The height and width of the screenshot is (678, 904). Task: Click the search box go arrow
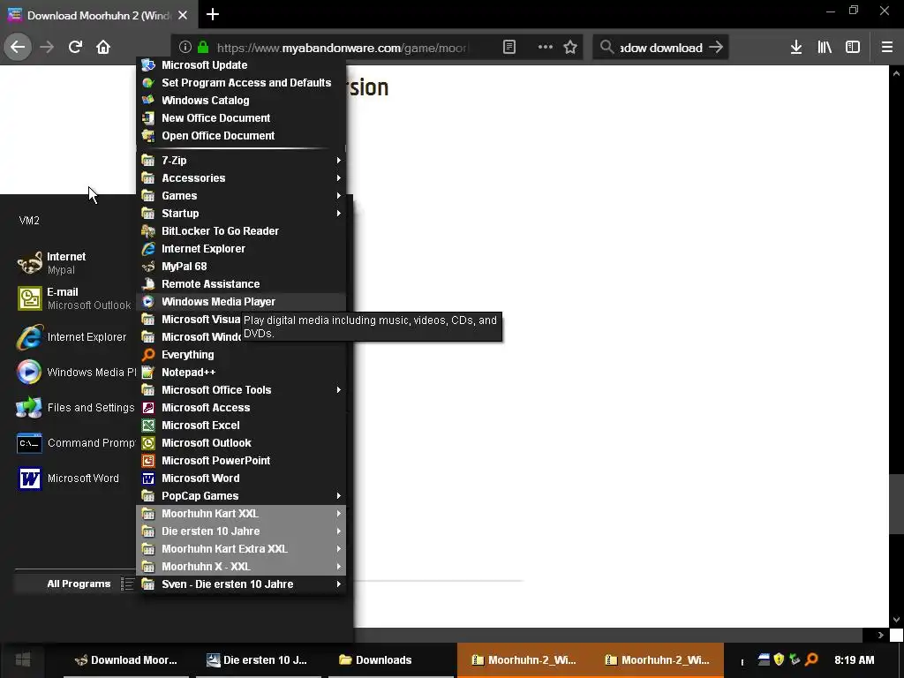(716, 48)
